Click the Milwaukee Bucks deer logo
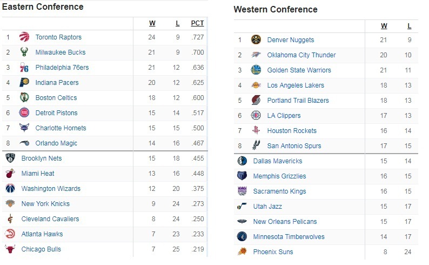The height and width of the screenshot is (265, 429). click(x=24, y=52)
